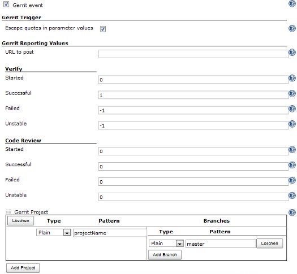Image resolution: width=297 pixels, height=274 pixels.
Task: Focus the Verify Failed field
Action: 193,110
